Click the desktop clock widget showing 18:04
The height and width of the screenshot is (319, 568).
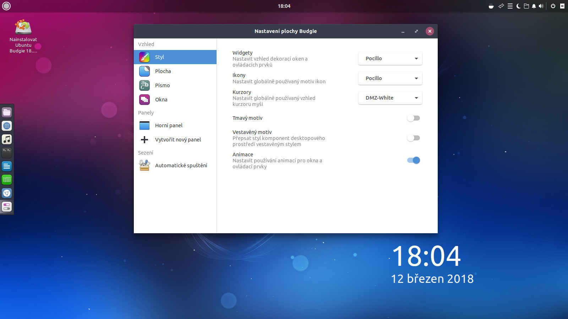pos(426,256)
